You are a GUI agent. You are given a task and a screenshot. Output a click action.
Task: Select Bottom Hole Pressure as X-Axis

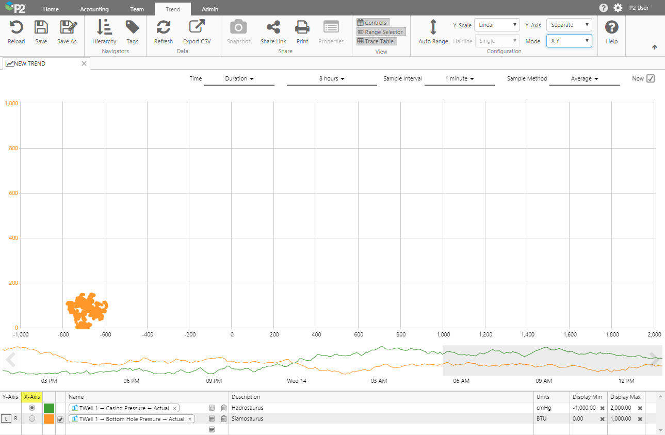pos(32,419)
